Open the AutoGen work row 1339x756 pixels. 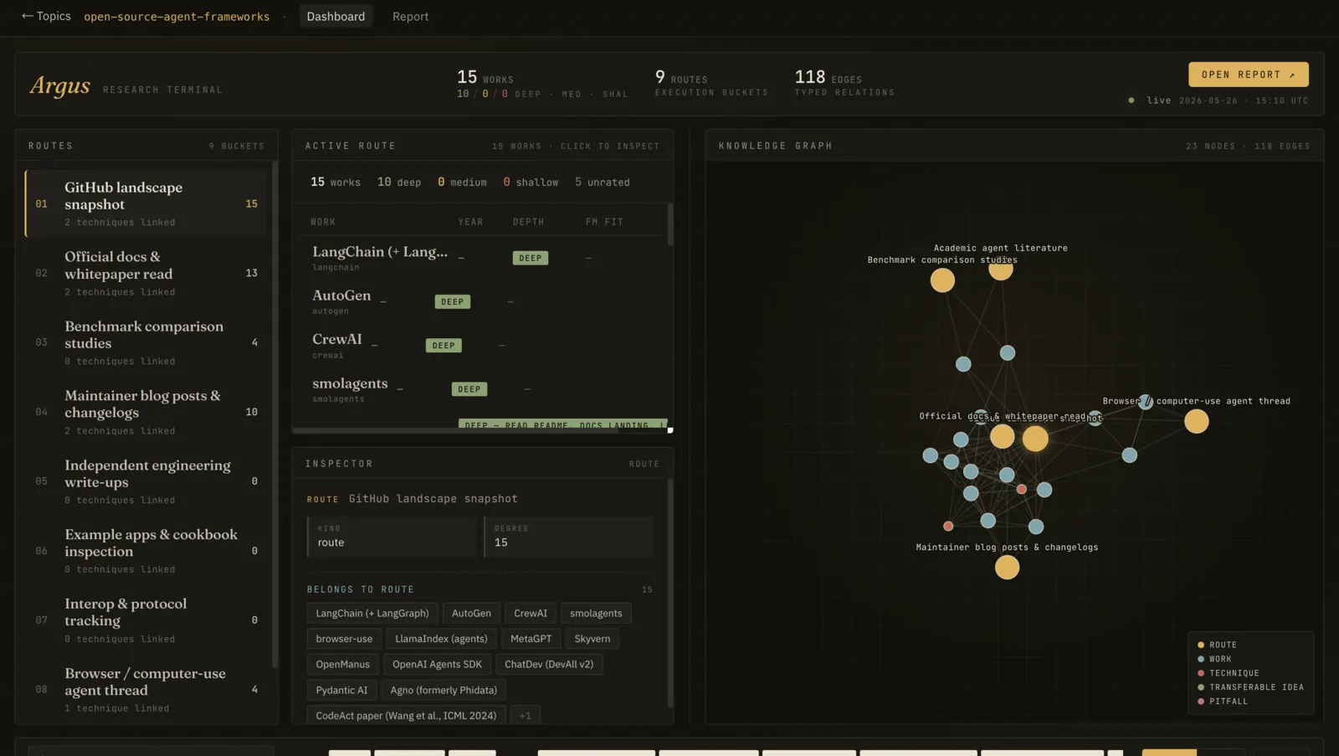[x=483, y=301]
